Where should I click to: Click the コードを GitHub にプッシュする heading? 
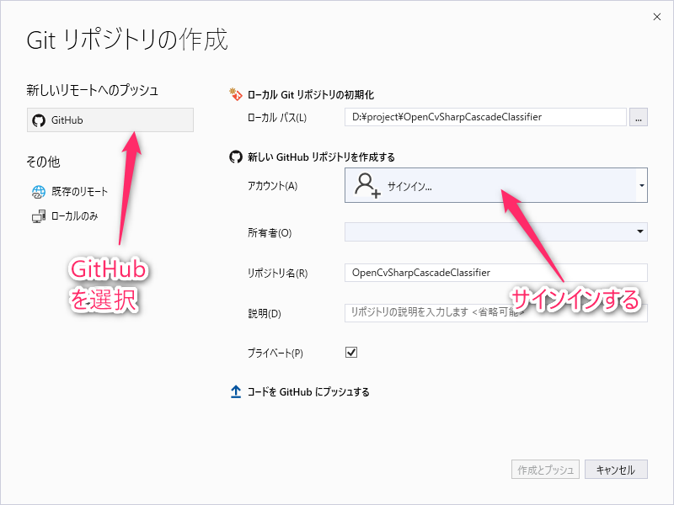click(308, 391)
